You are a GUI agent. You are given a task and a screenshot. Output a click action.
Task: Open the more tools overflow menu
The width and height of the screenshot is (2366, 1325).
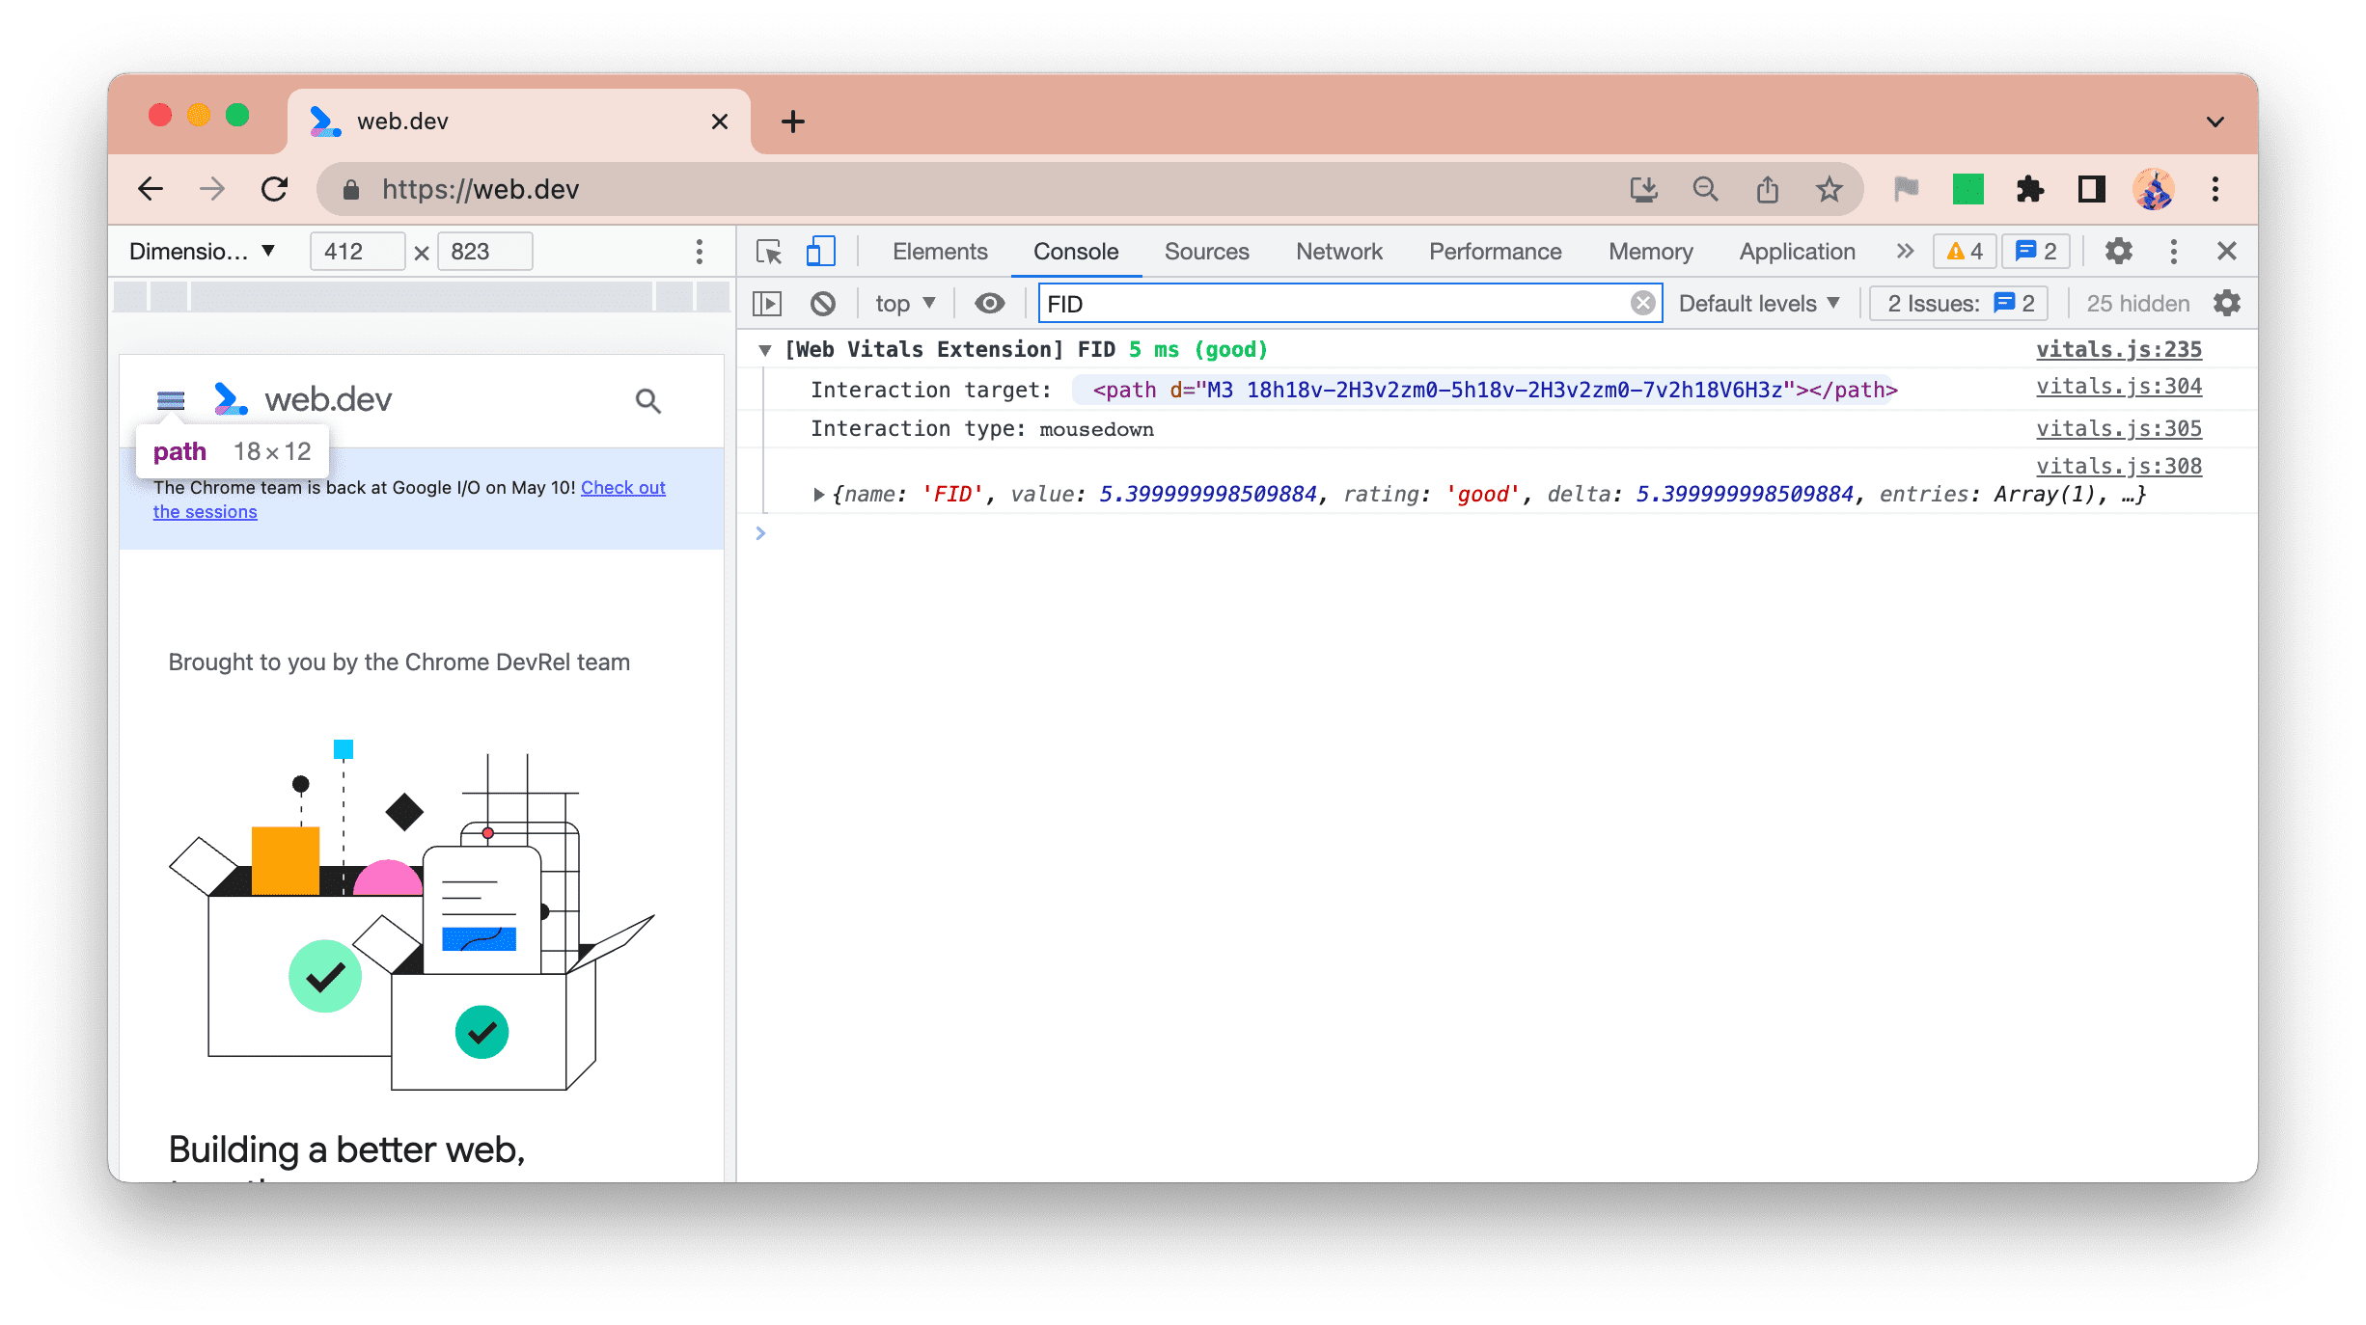1903,250
